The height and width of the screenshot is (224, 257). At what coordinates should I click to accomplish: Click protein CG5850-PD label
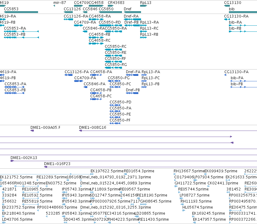(x=120, y=102)
